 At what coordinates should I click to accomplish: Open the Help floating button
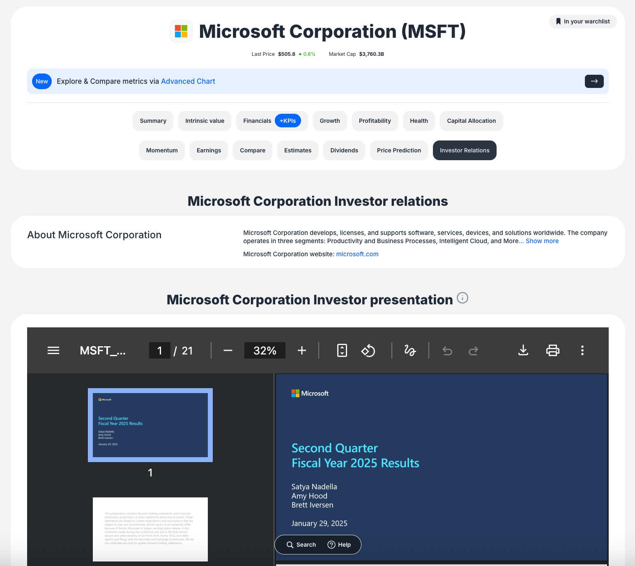339,545
